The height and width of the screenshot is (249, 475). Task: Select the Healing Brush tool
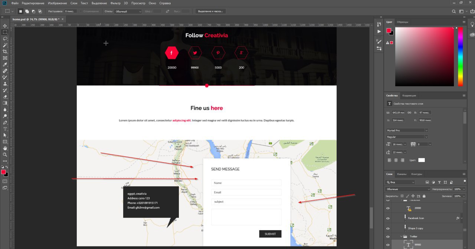pos(5,71)
